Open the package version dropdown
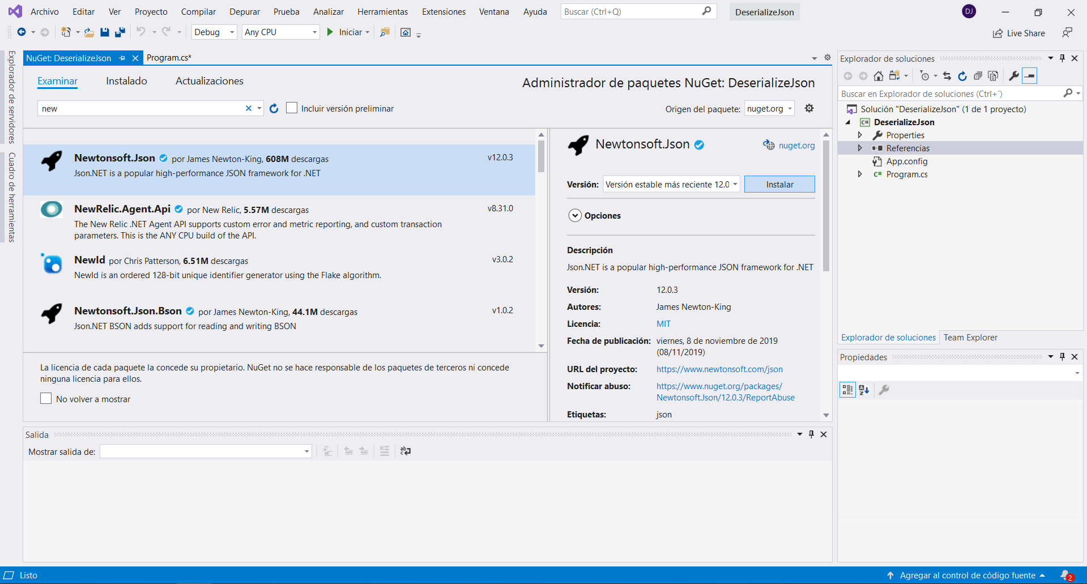The height and width of the screenshot is (584, 1087). click(671, 185)
